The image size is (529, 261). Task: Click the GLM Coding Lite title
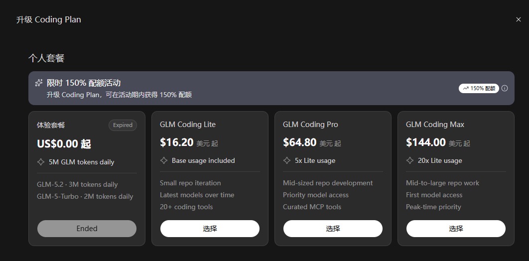pyautogui.click(x=188, y=125)
